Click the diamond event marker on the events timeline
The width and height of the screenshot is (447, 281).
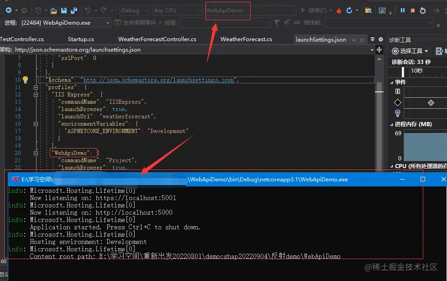point(431,103)
